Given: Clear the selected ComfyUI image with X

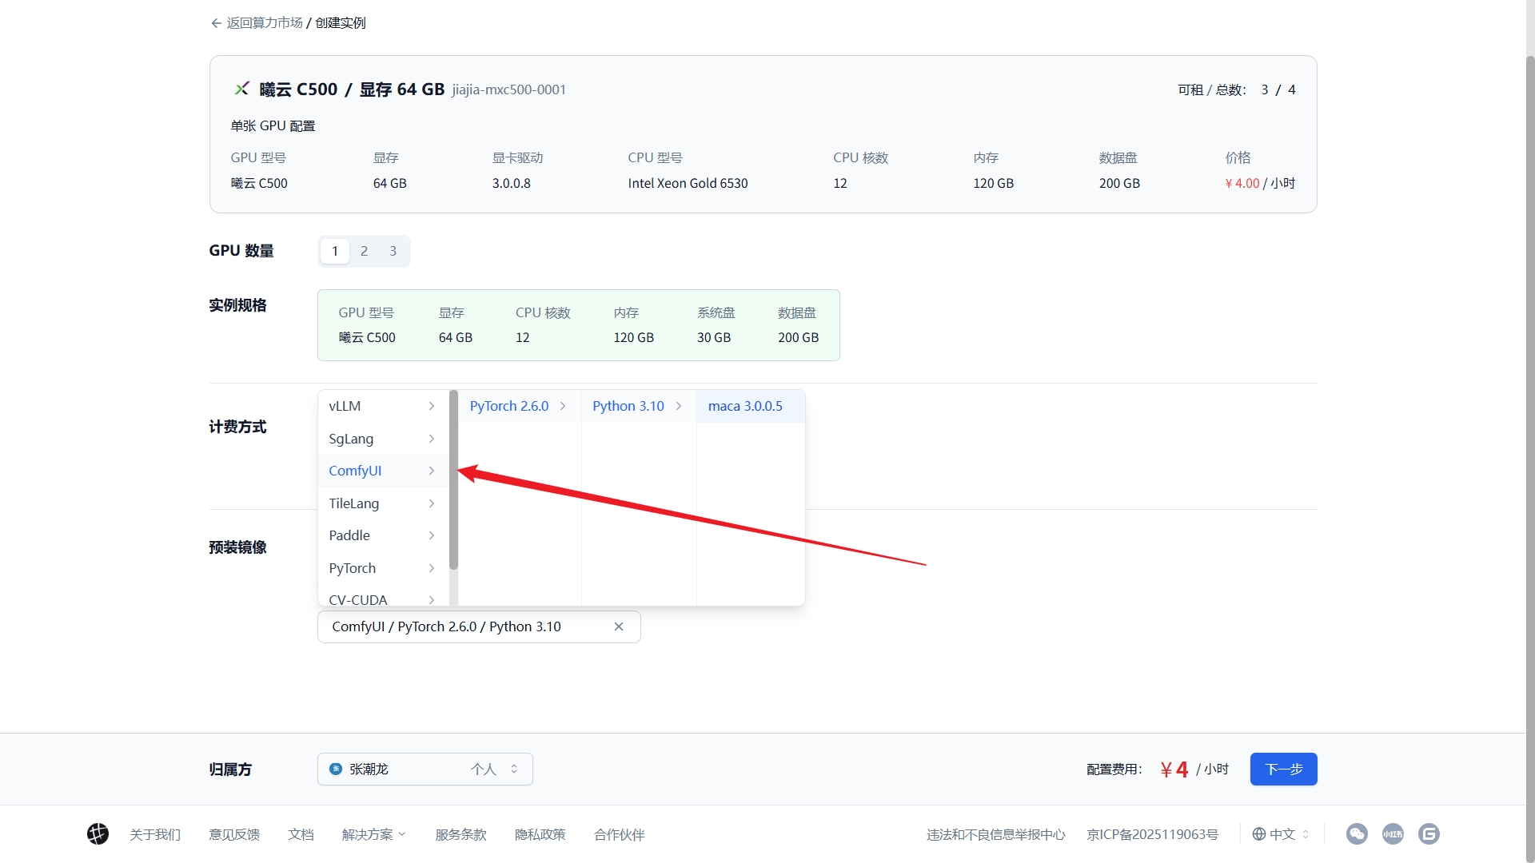Looking at the screenshot, I should click(618, 626).
